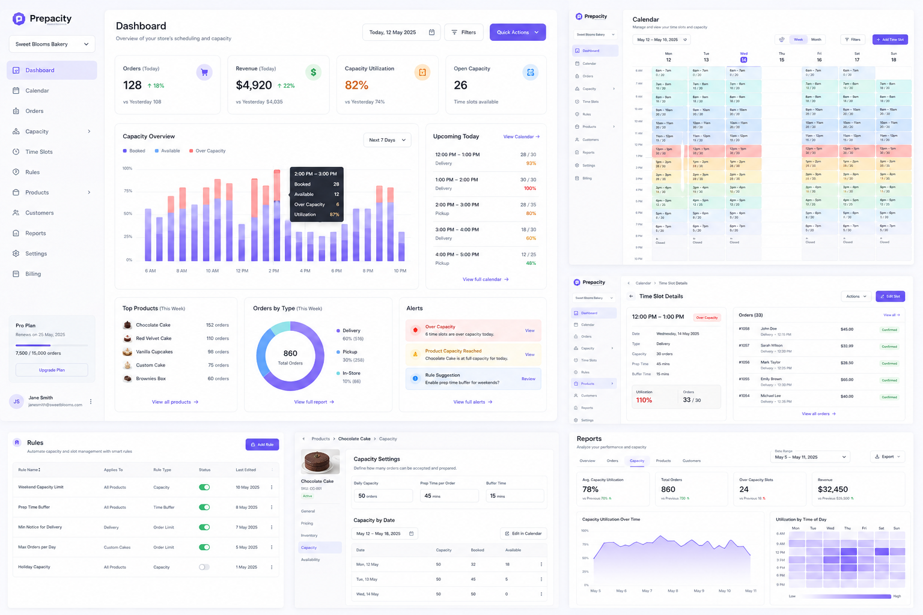Click View all products link
Viewport: 923px width, 615px height.
tap(175, 402)
